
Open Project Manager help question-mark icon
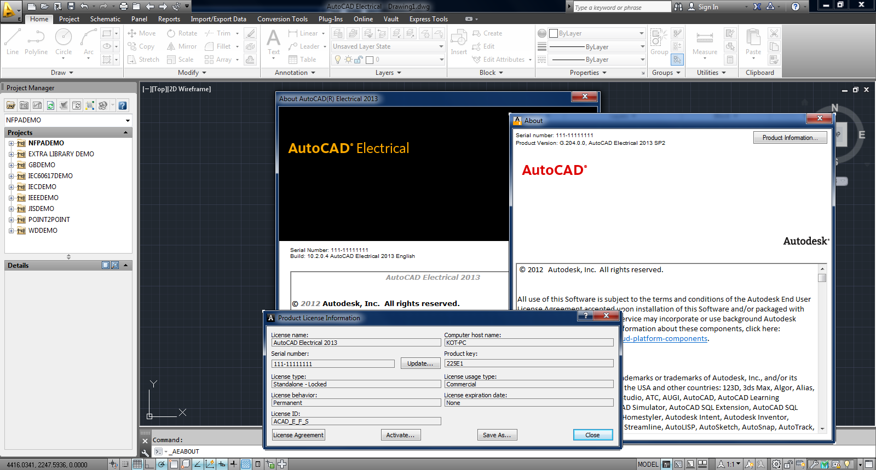[x=123, y=105]
